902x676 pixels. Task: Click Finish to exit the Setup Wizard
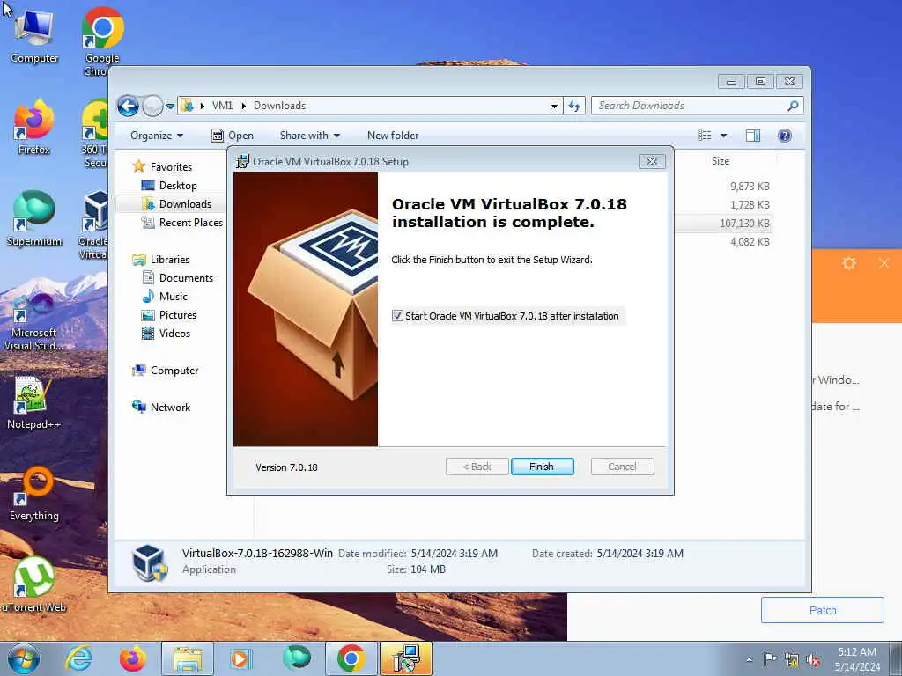542,467
